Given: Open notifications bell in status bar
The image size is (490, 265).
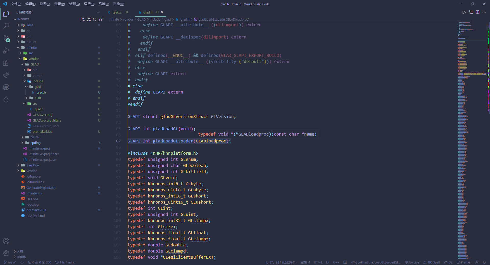Looking at the screenshot, I should (x=484, y=262).
